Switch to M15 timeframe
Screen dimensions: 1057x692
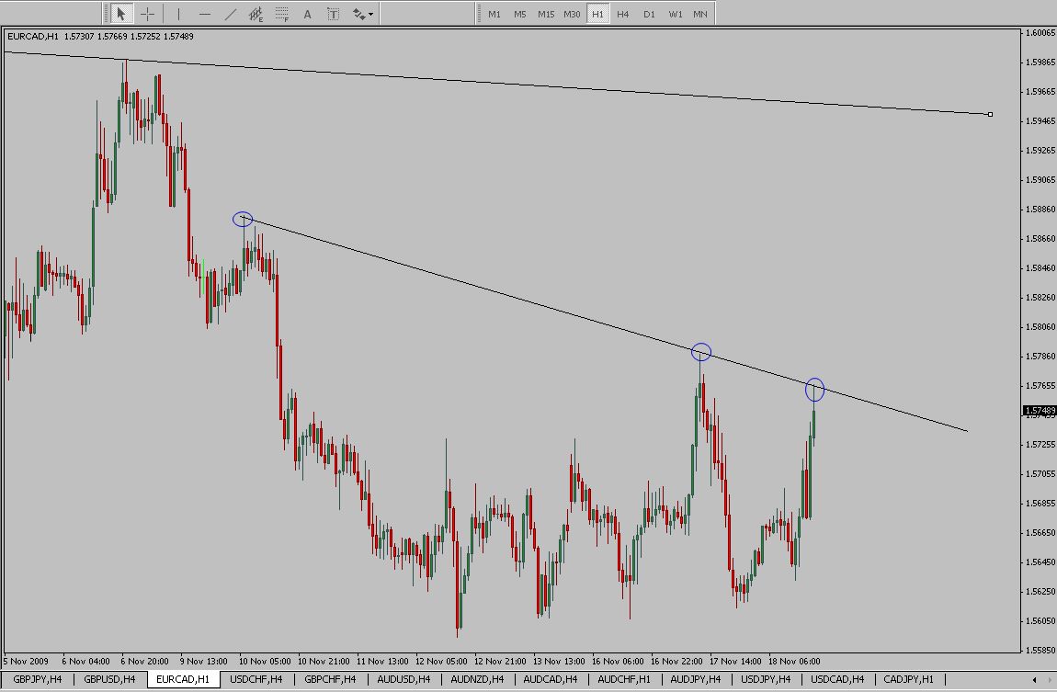tap(546, 14)
